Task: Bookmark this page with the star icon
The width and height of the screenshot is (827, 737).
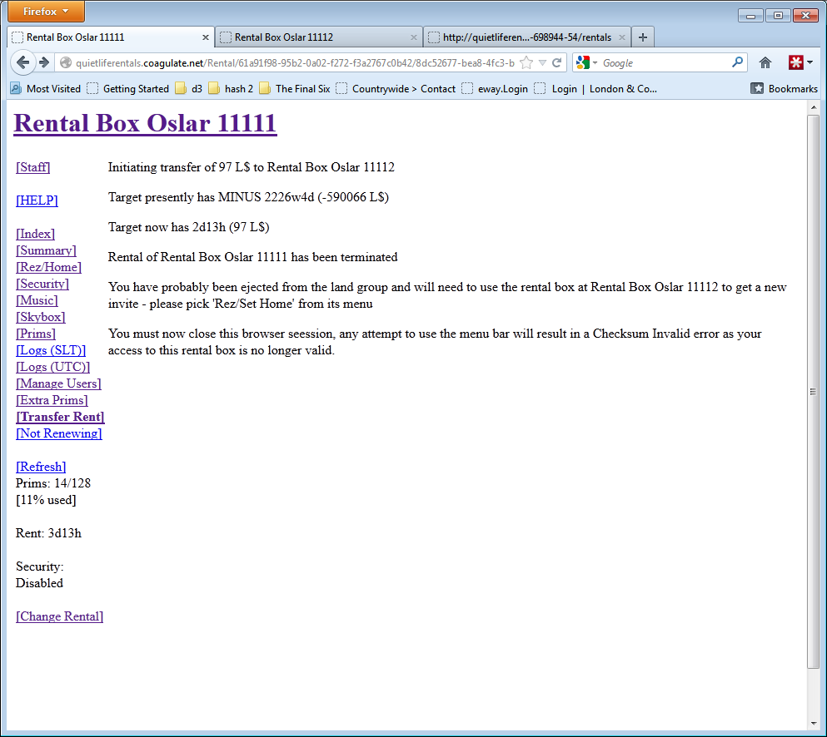Action: point(526,63)
